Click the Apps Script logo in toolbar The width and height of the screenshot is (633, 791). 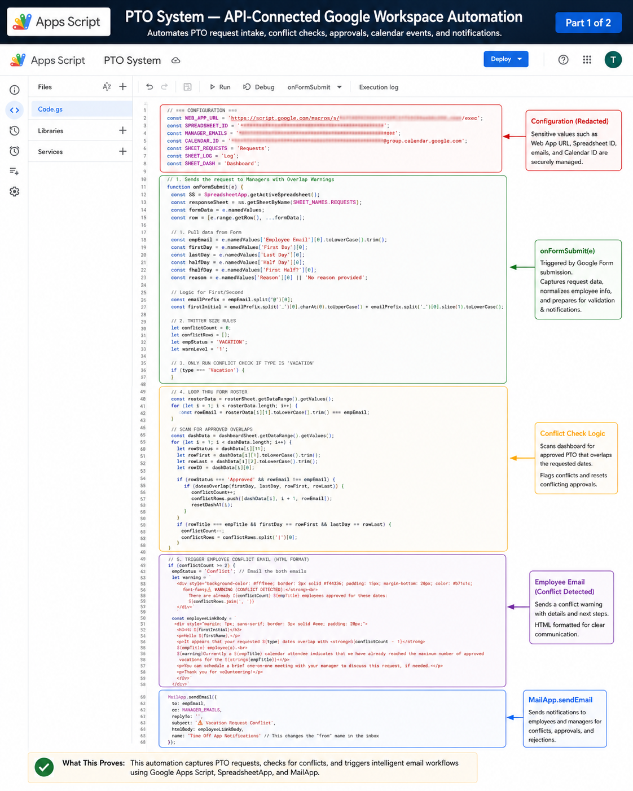pos(48,60)
